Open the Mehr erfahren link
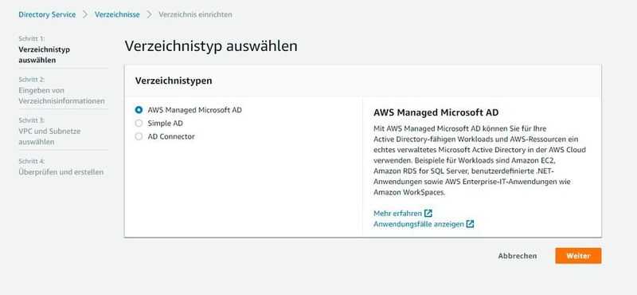 (x=397, y=213)
